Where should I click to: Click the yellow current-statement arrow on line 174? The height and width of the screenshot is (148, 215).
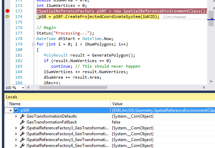pos(7,17)
